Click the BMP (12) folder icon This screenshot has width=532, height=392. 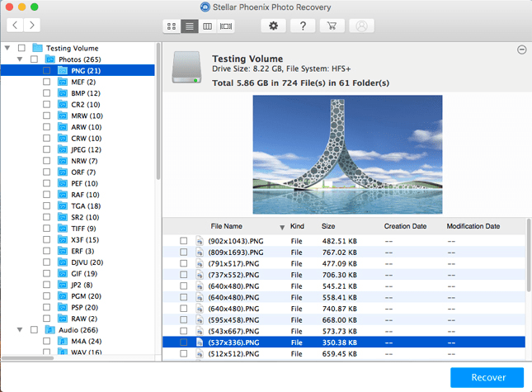[x=63, y=93]
